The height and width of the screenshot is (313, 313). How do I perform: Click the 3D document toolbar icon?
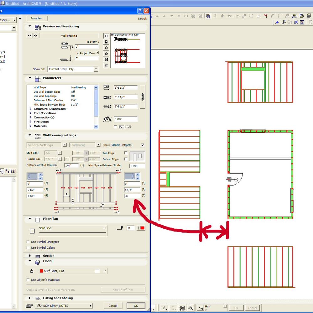click(302, 22)
